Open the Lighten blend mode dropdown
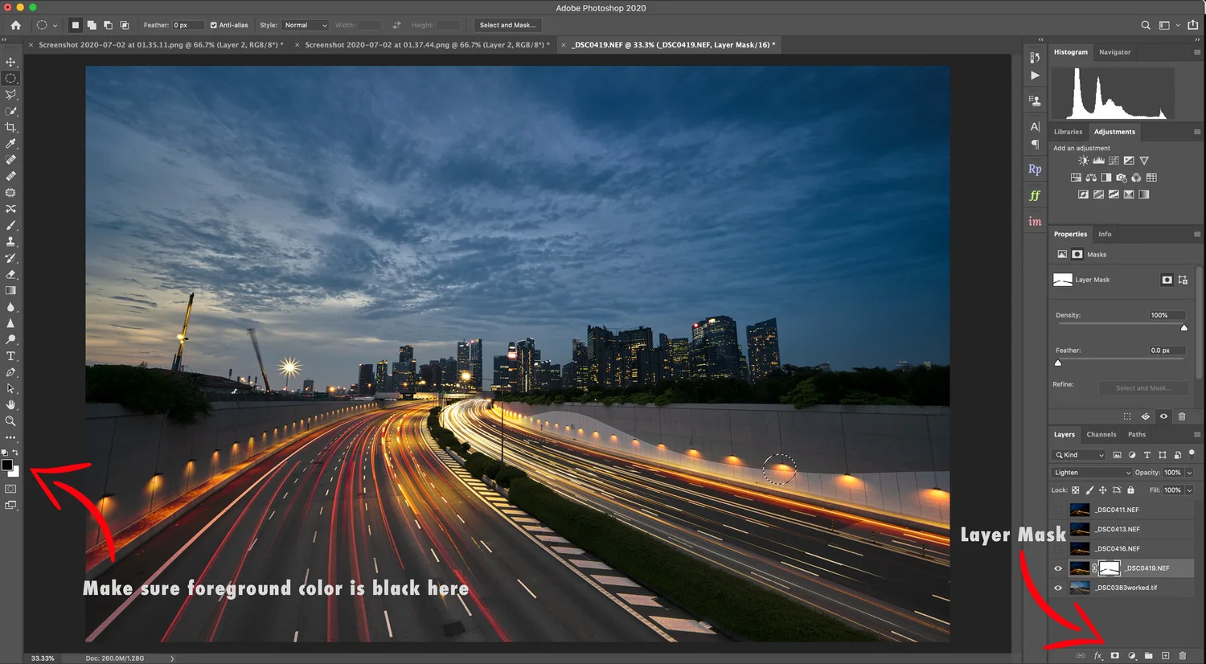Screen dimensions: 1206x664 coord(1091,473)
